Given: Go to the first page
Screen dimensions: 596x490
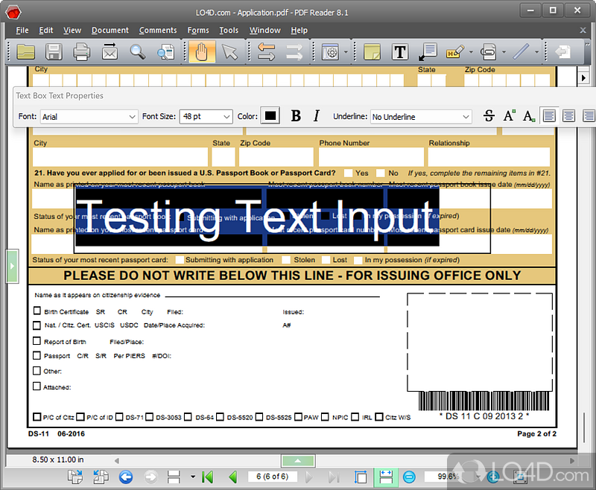Looking at the screenshot, I should coord(208,477).
